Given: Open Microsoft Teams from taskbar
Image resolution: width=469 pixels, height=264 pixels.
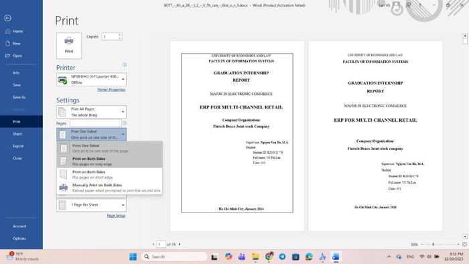Looking at the screenshot, I should click(x=242, y=257).
